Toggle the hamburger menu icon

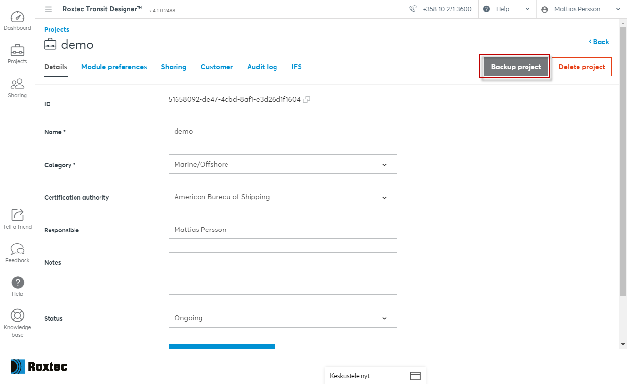[48, 9]
